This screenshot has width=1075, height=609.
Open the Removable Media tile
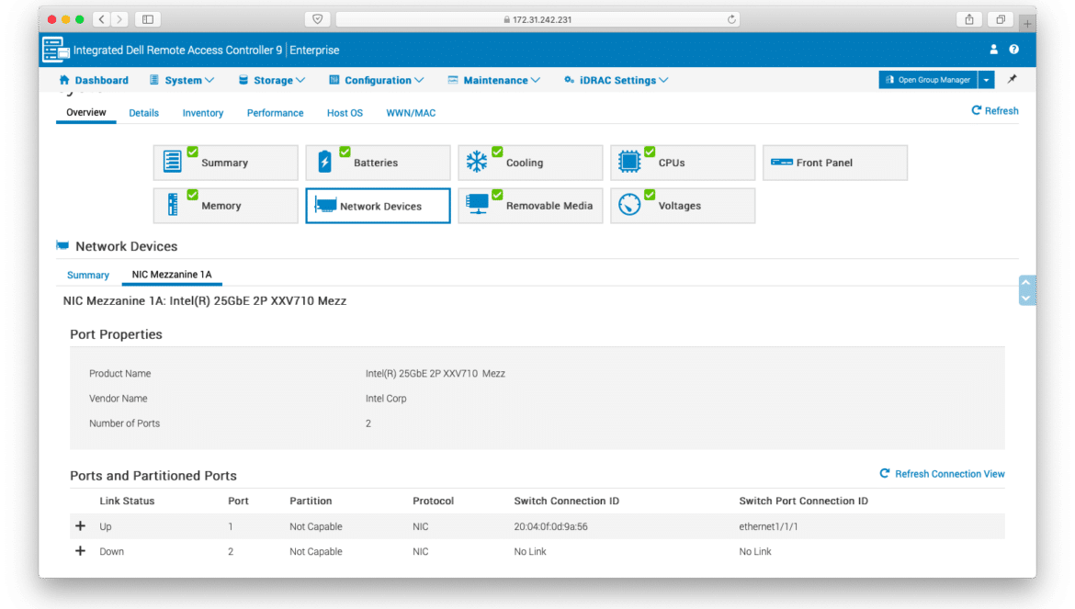[530, 206]
